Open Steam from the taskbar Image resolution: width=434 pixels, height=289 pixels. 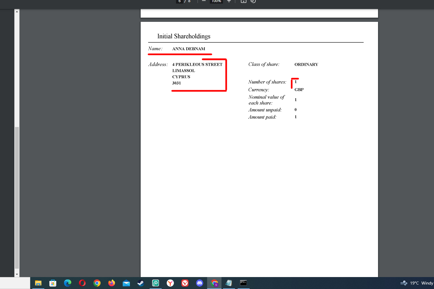pyautogui.click(x=141, y=283)
